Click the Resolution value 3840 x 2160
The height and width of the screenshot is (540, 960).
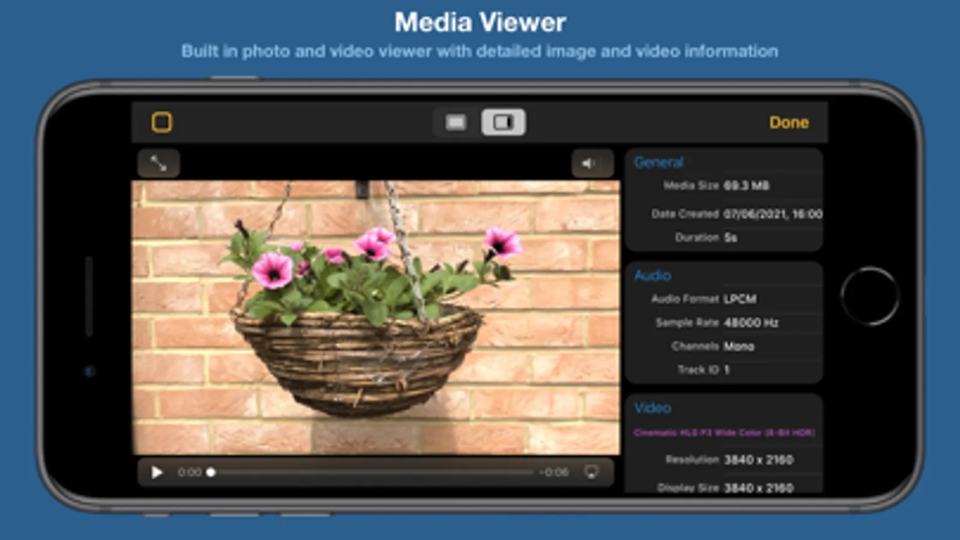click(759, 460)
